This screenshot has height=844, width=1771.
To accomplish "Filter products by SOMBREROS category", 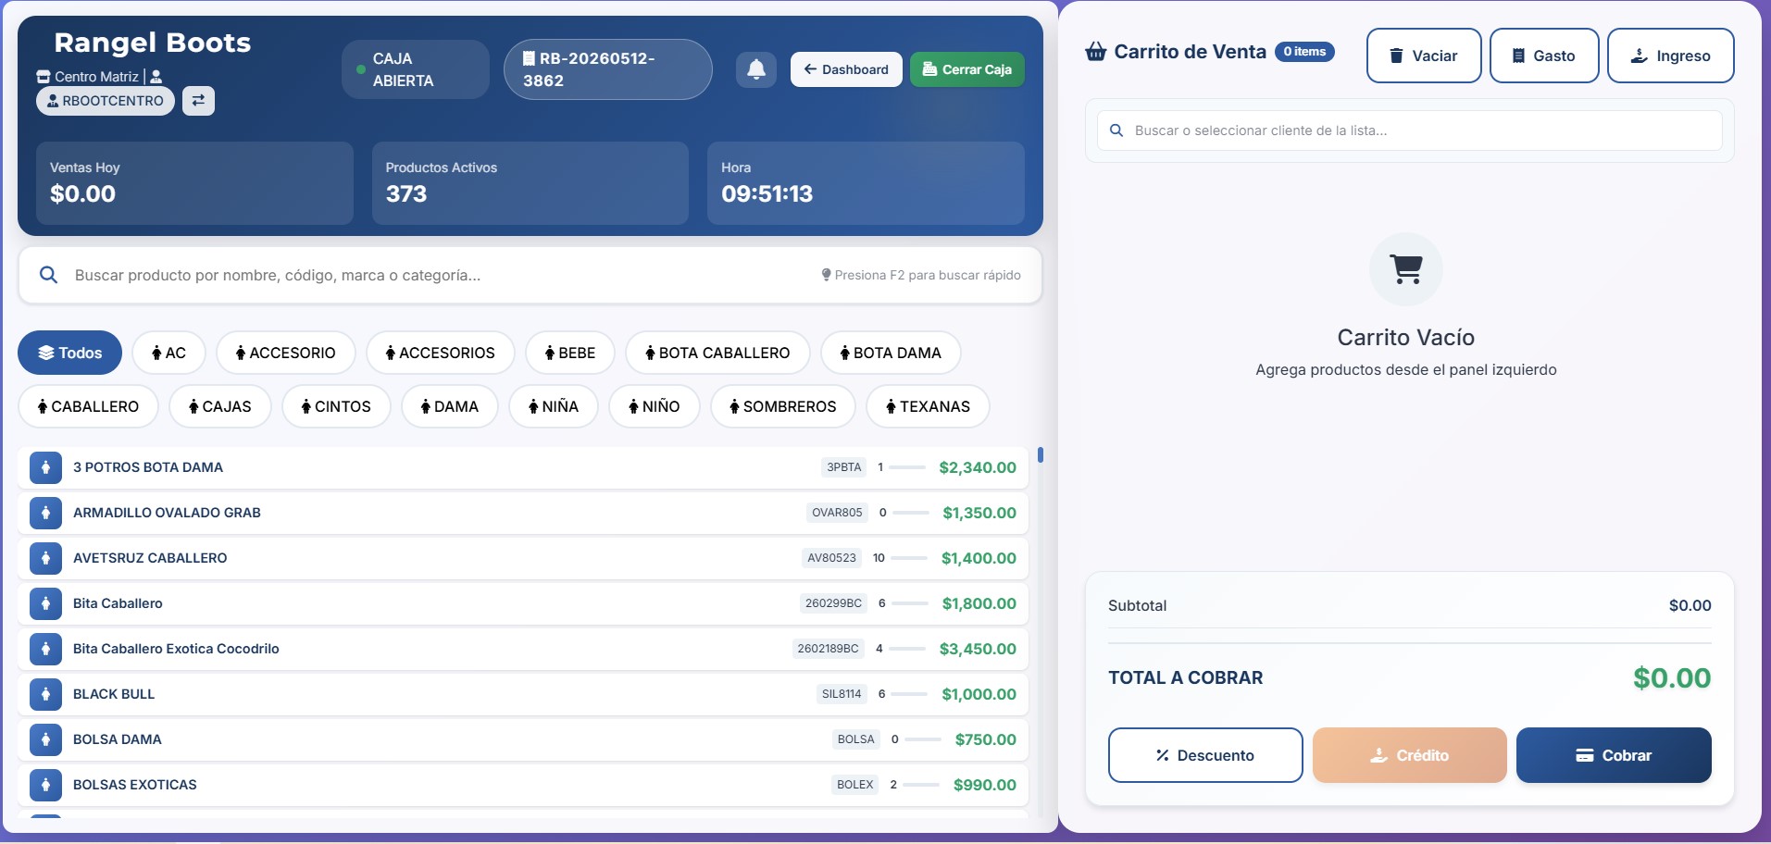I will click(x=782, y=406).
